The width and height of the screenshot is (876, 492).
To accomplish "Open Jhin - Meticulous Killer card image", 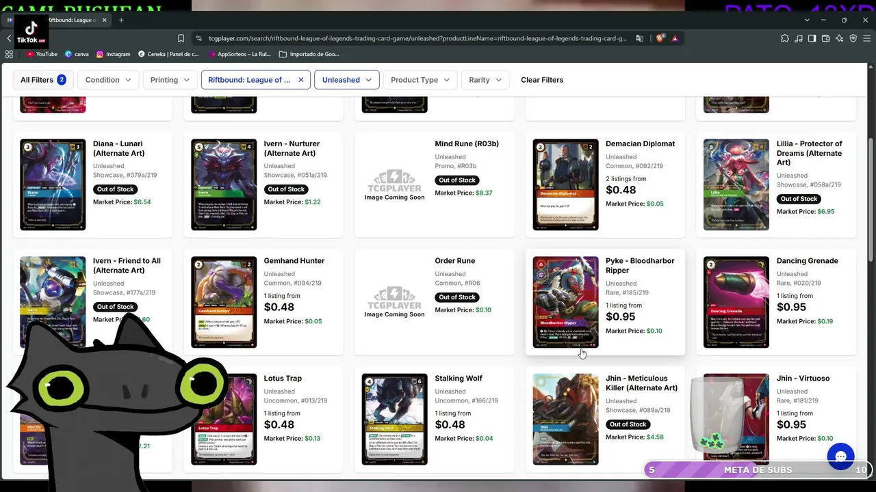I will [x=565, y=420].
